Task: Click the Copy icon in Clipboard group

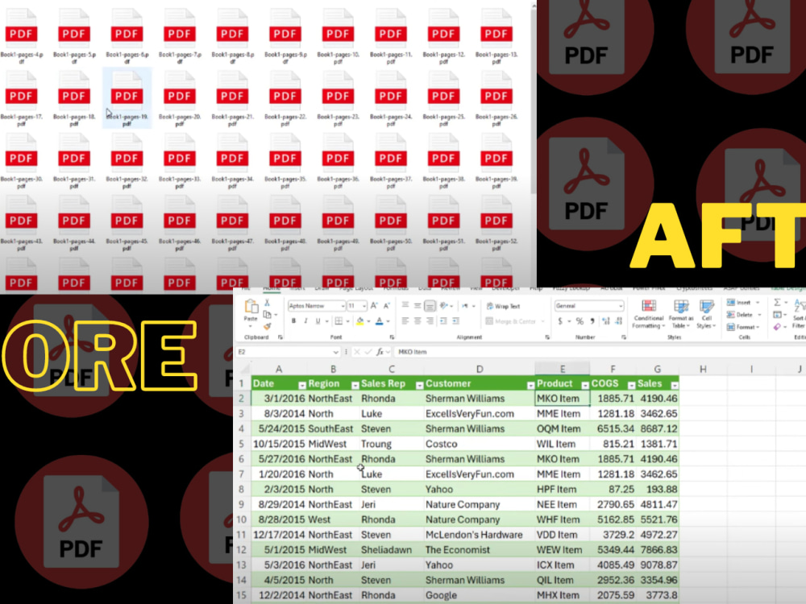Action: coord(268,315)
